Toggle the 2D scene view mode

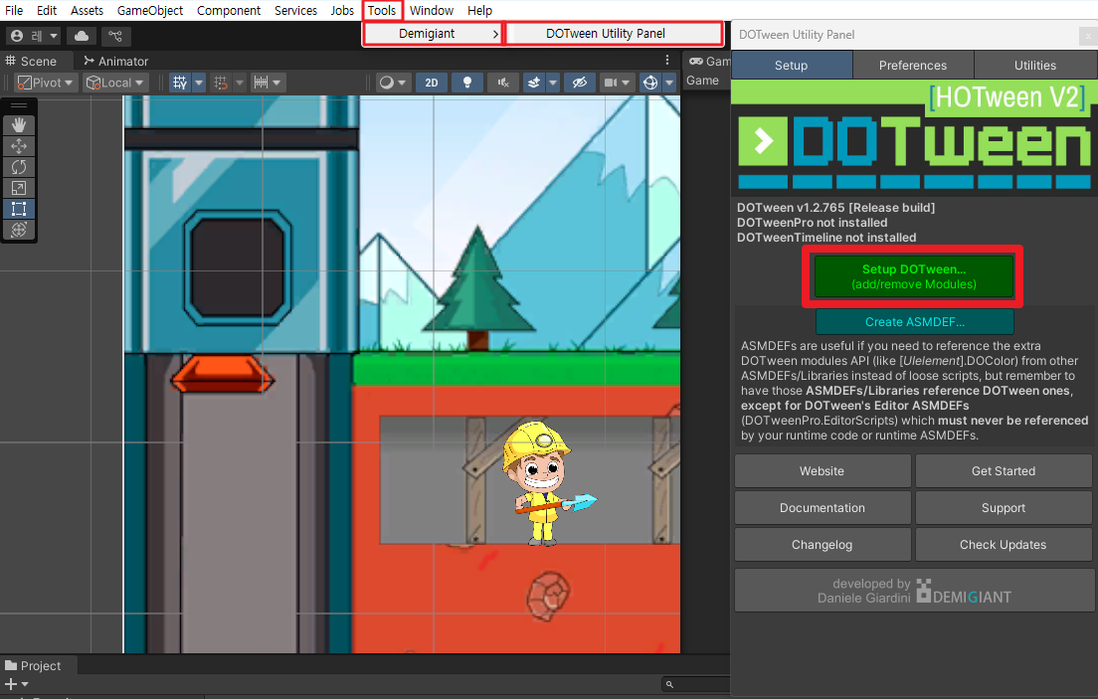[x=432, y=83]
